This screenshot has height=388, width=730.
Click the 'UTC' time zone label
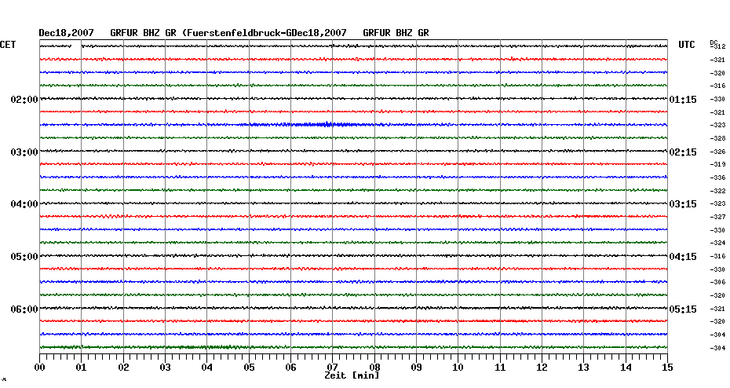pos(686,45)
